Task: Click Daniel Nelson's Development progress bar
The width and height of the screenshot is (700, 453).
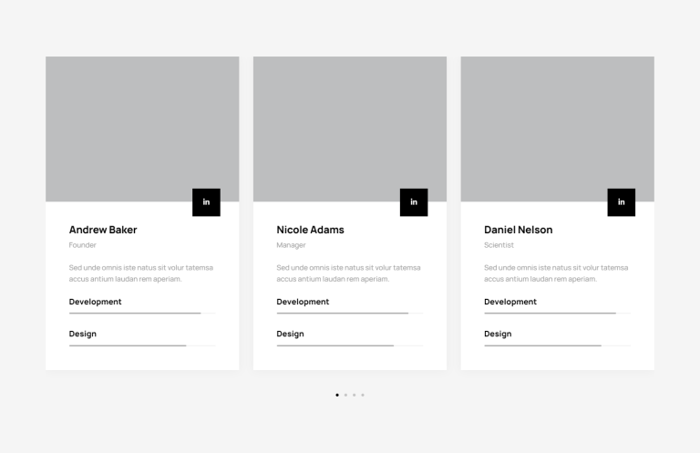Action: pos(558,314)
